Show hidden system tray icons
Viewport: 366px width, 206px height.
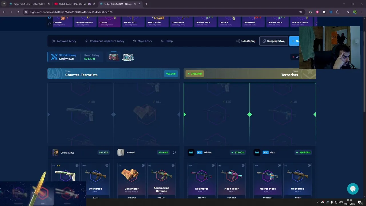[318, 202]
